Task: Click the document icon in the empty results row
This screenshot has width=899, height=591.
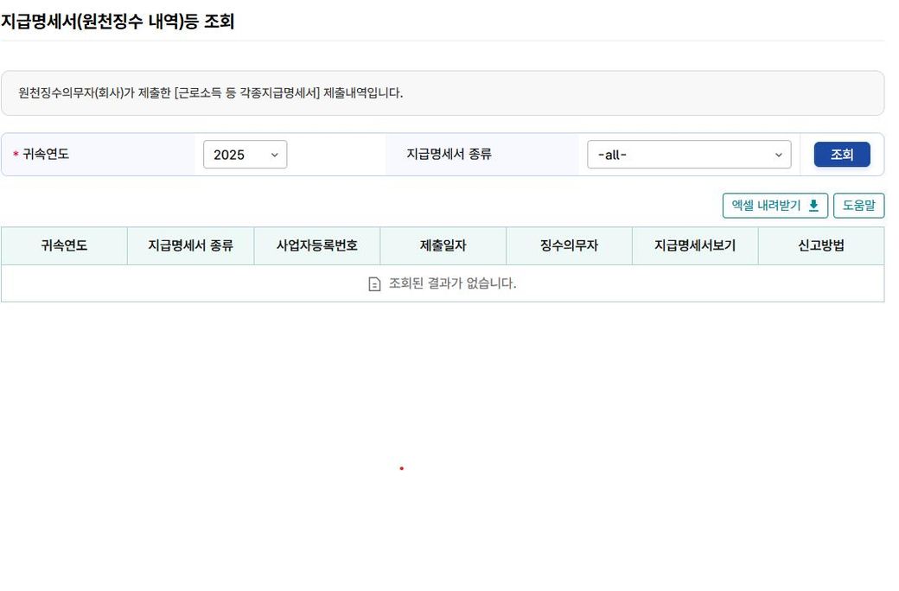Action: 374,284
